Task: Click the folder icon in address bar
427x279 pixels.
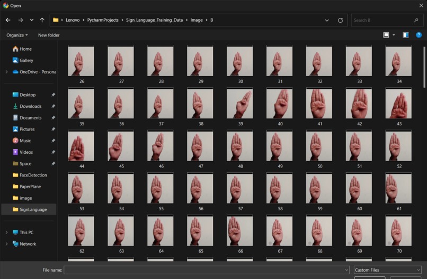Action: pyautogui.click(x=56, y=20)
